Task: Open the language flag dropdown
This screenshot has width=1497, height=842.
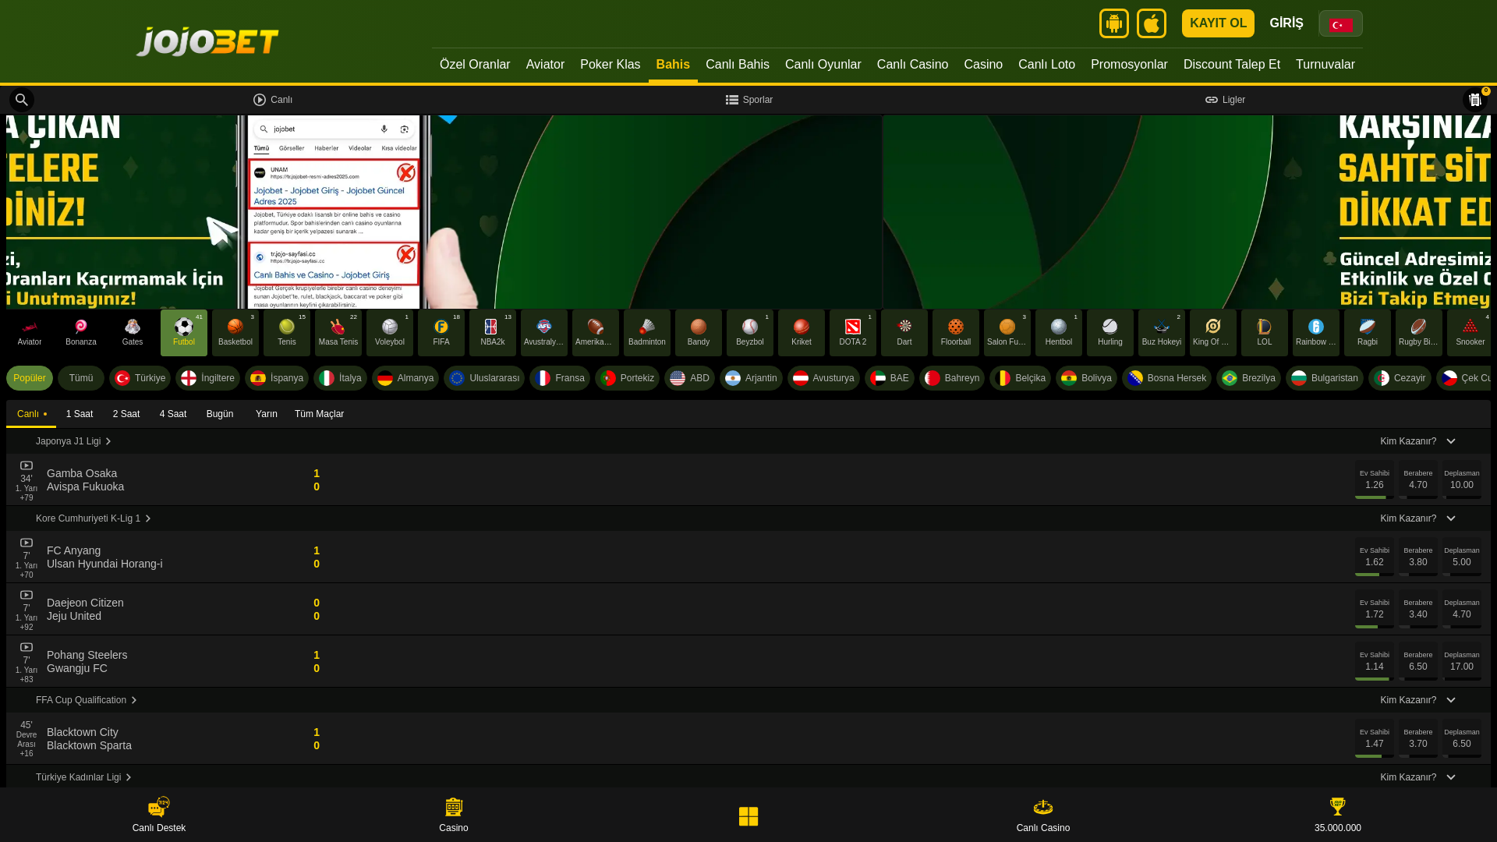Action: [x=1340, y=24]
